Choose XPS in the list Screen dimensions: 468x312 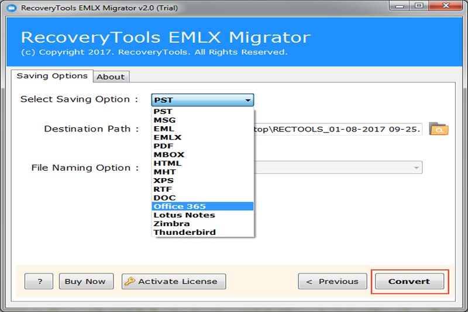tap(202, 181)
